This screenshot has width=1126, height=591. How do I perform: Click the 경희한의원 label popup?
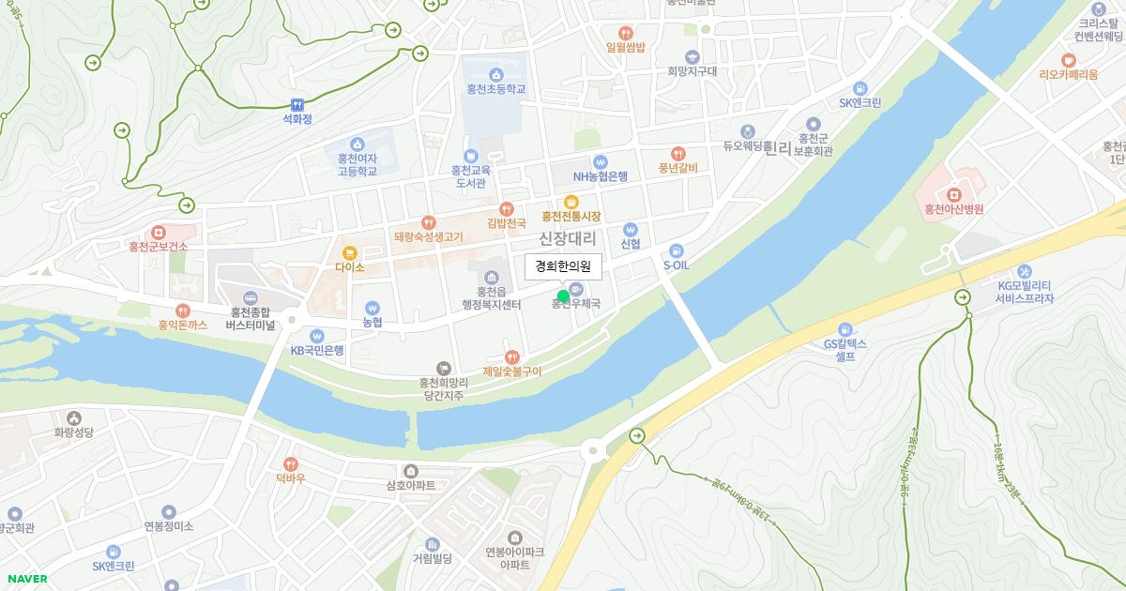coord(563,266)
